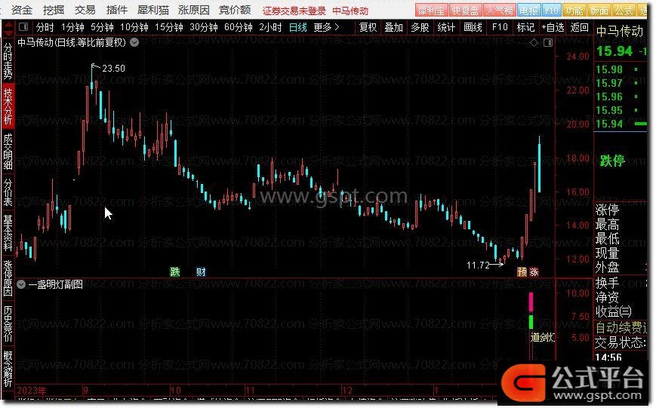The width and height of the screenshot is (656, 408).
Task: Click the green 跌停 label
Action: click(x=612, y=161)
